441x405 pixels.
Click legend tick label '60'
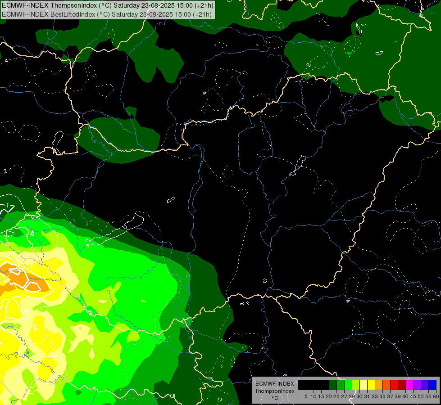436,396
